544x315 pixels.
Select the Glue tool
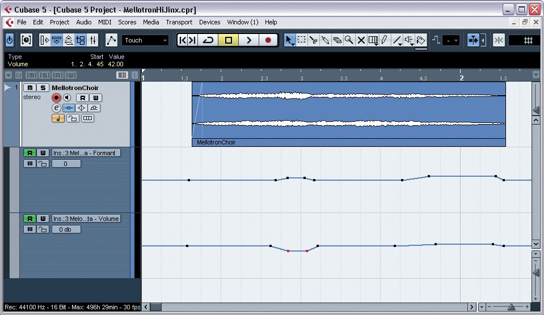pos(326,40)
